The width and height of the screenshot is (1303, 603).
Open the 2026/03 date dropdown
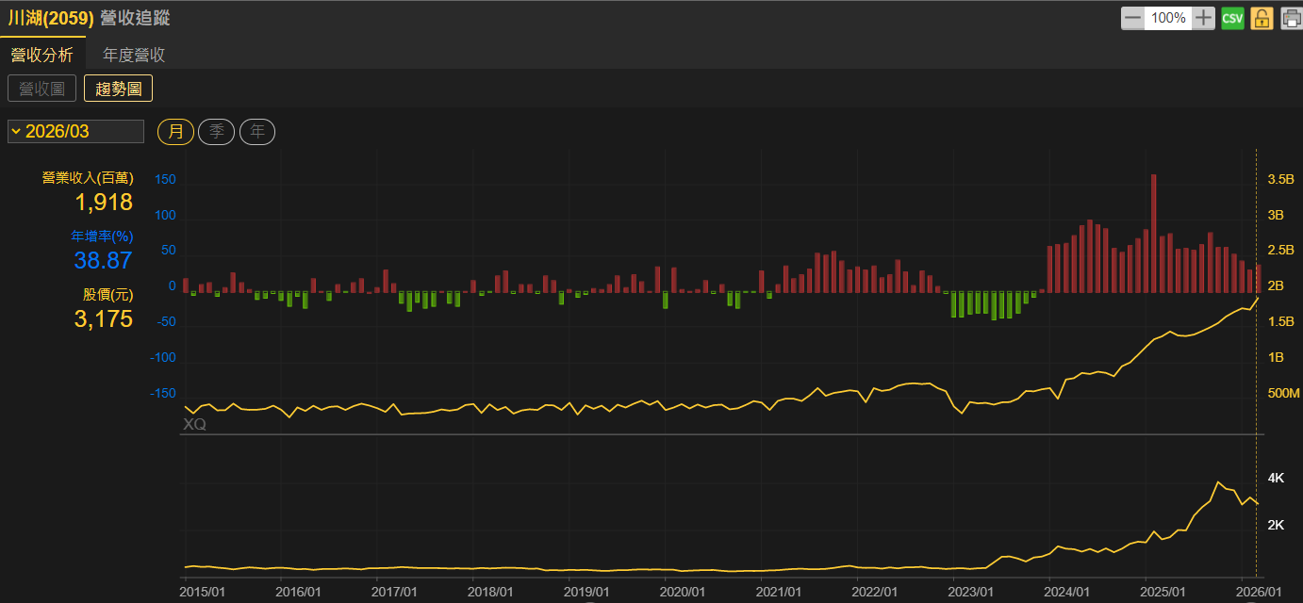75,131
